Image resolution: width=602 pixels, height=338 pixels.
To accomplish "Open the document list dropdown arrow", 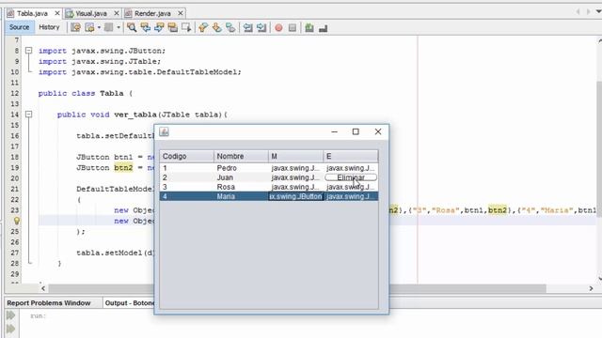I will coord(598,12).
